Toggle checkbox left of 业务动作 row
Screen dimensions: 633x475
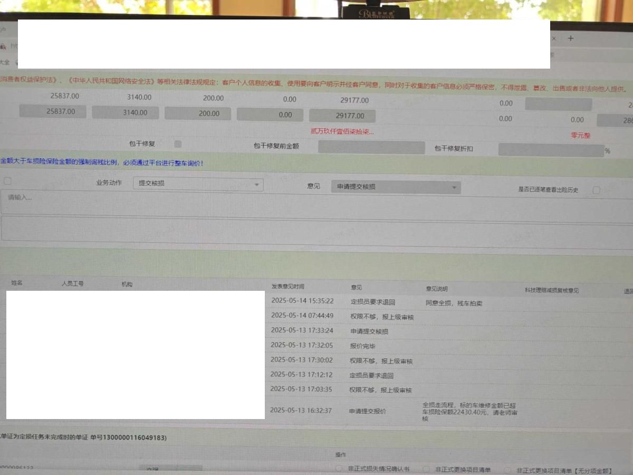click(x=7, y=181)
